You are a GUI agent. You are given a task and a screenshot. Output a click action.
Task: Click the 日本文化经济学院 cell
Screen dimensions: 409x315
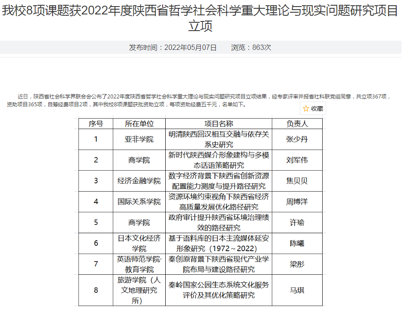(139, 243)
